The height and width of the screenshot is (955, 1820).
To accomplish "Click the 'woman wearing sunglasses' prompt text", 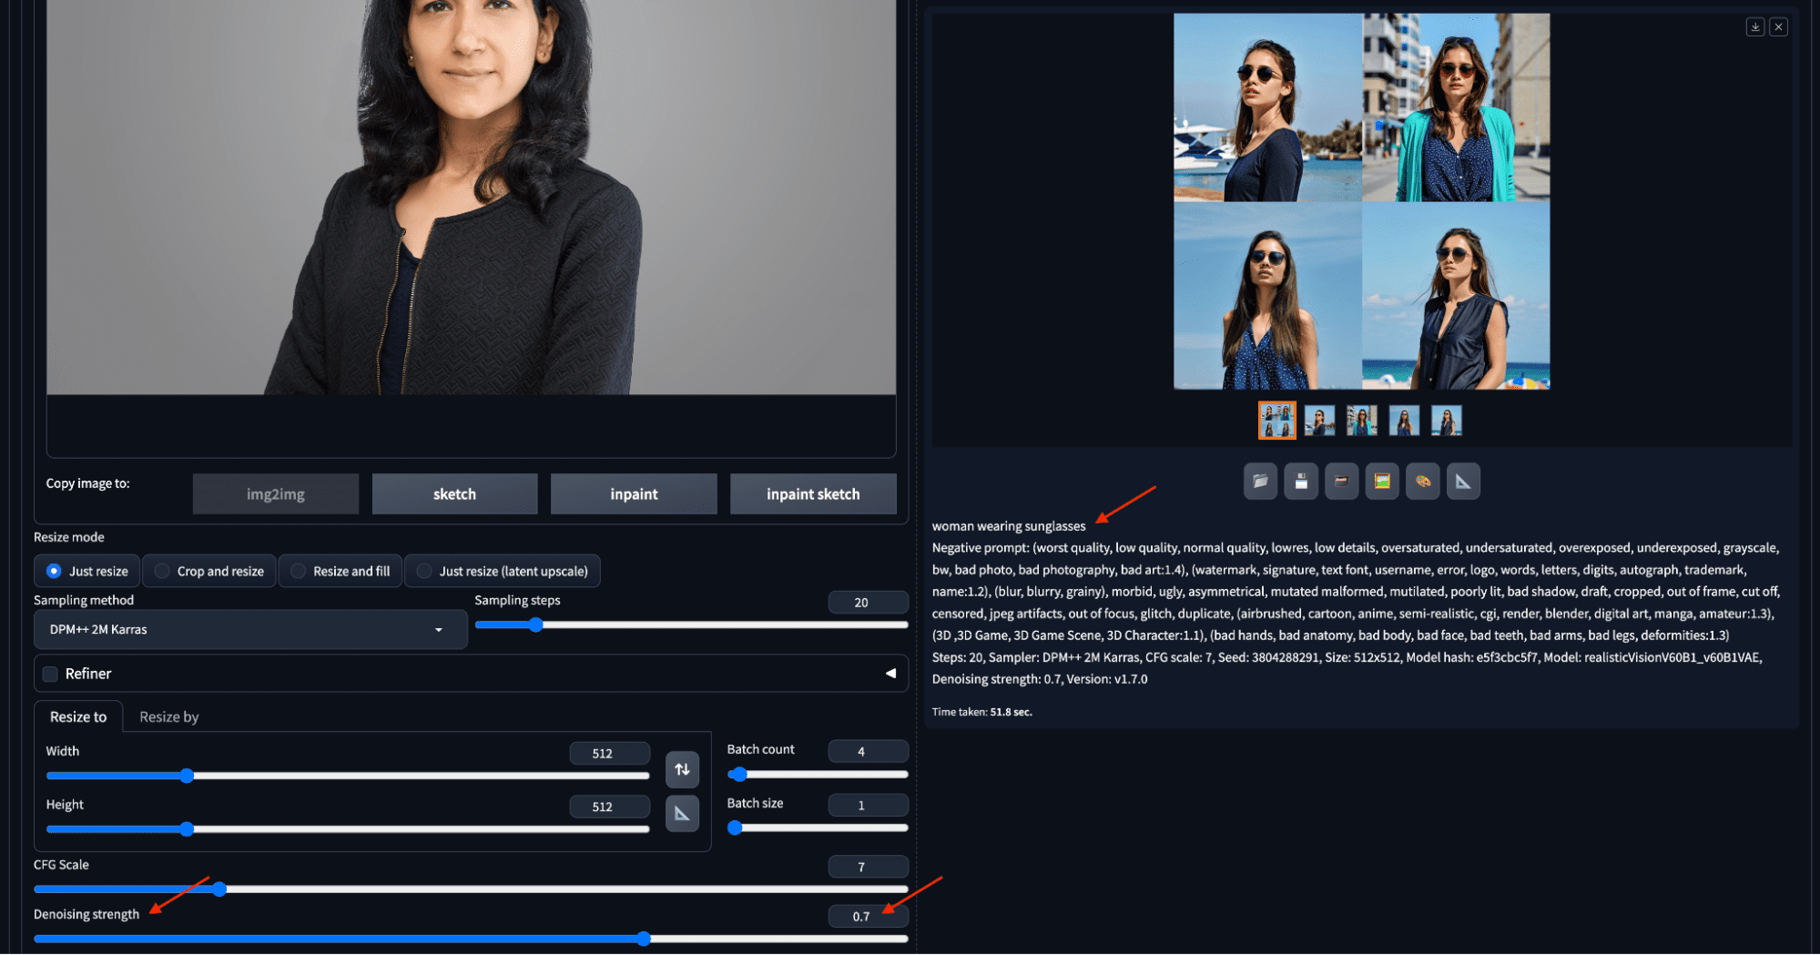I will [1009, 526].
